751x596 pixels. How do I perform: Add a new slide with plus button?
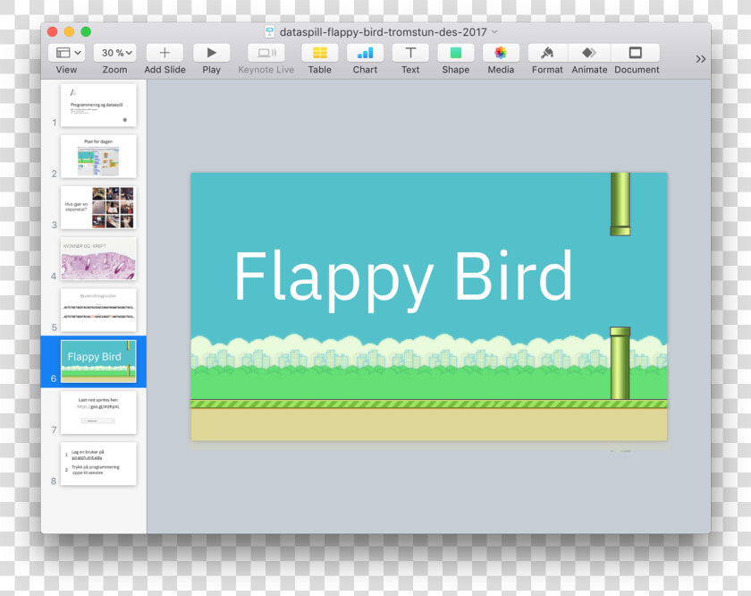click(x=165, y=52)
